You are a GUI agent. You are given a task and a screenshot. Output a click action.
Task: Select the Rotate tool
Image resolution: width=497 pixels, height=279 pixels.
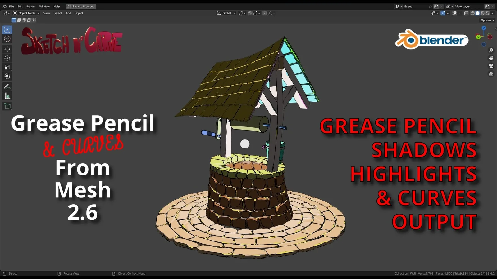pyautogui.click(x=7, y=58)
